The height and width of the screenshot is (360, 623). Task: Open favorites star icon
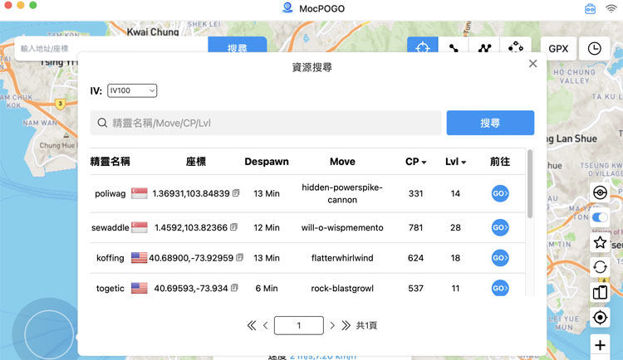tap(600, 242)
